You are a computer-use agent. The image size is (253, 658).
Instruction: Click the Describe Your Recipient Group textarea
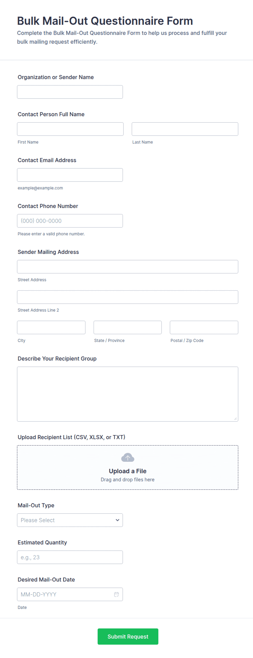tap(128, 394)
